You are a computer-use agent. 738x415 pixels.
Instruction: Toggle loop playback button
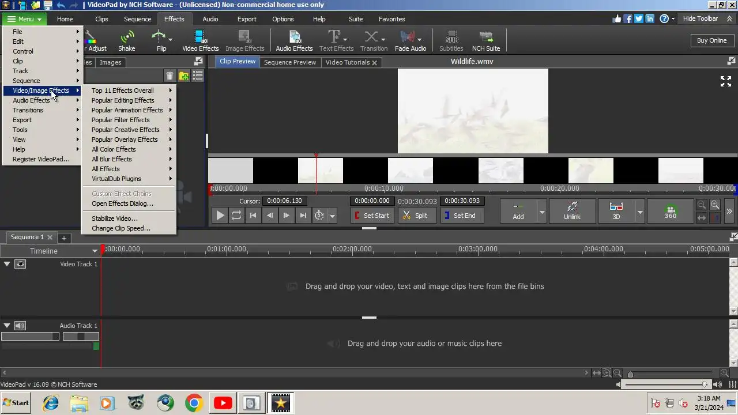coord(236,216)
